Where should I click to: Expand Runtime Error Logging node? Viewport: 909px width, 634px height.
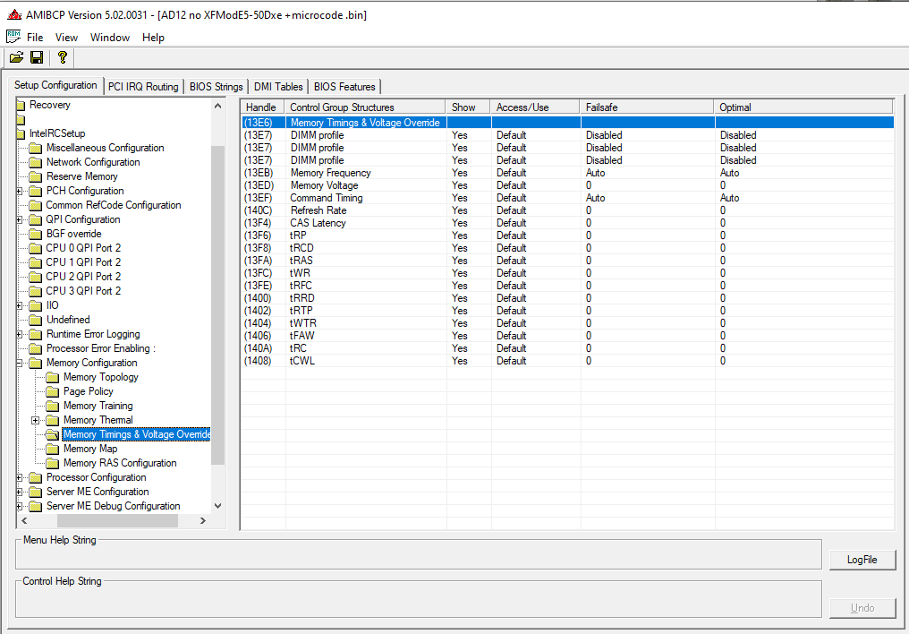[x=19, y=334]
